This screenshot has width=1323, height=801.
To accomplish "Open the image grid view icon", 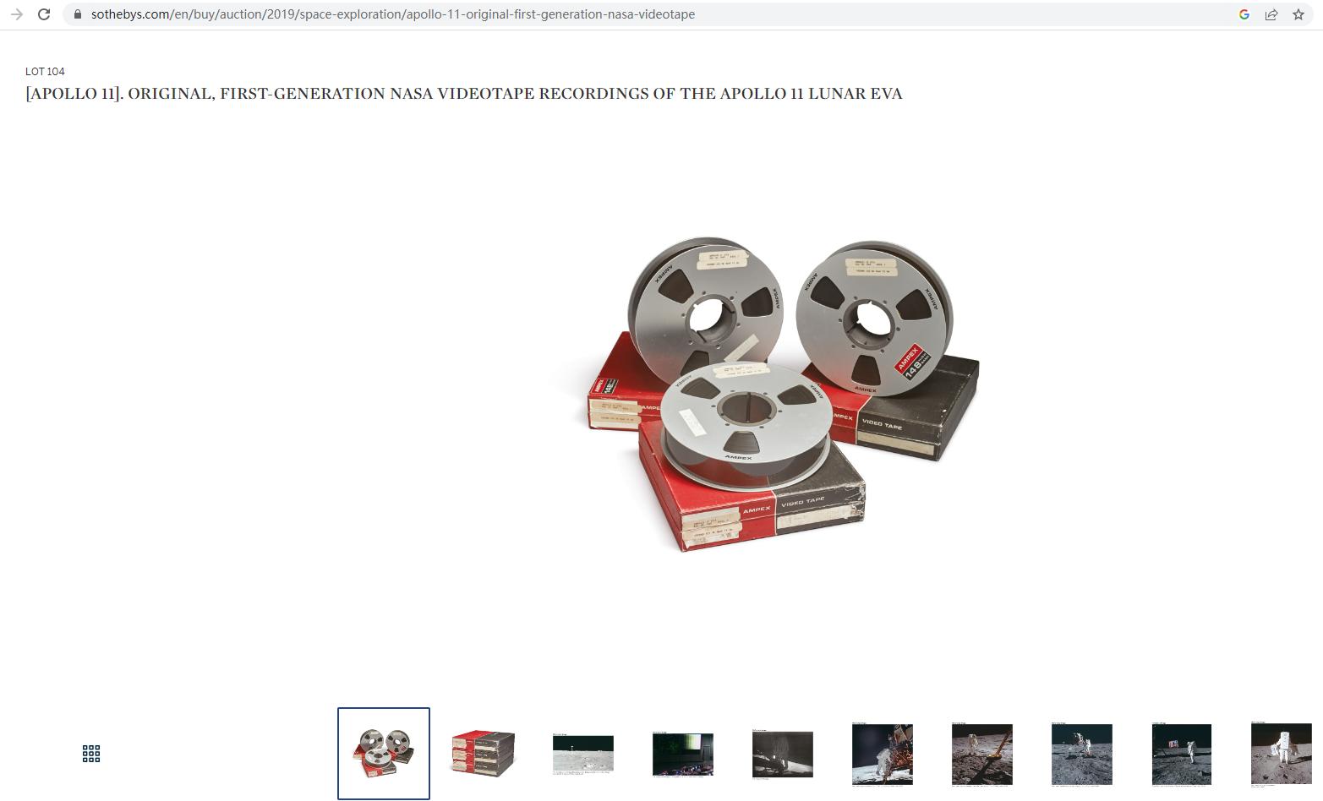I will coord(91,754).
